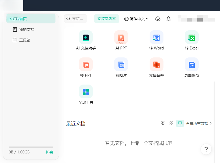This screenshot has height=163, width=220.
Task: Open the AI 文档助手 tool
Action: tap(86, 40)
